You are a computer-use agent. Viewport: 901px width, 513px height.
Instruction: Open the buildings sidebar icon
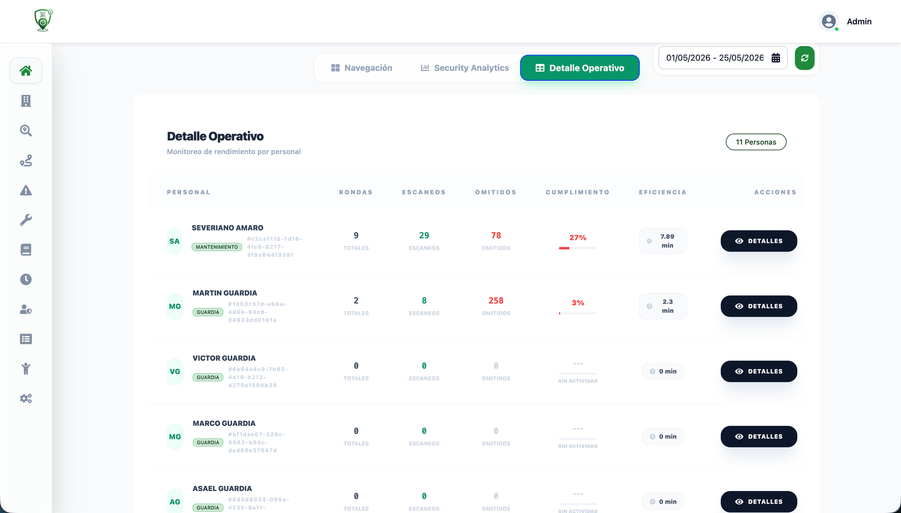[26, 101]
